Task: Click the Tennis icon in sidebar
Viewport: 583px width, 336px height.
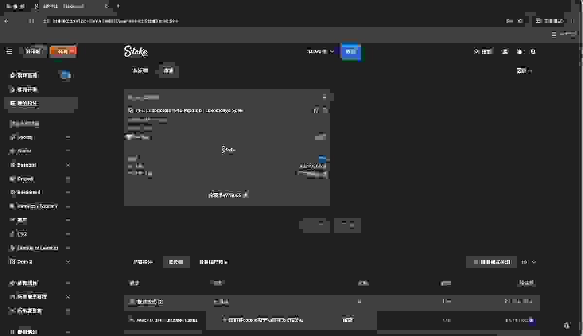Action: [13, 151]
